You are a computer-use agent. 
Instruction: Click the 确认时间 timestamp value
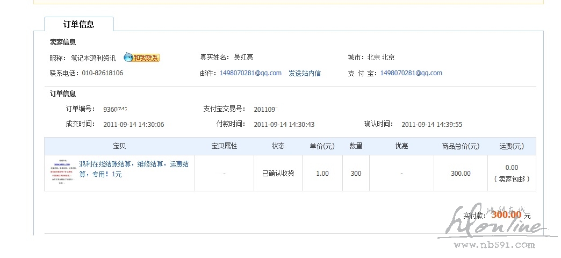431,125
